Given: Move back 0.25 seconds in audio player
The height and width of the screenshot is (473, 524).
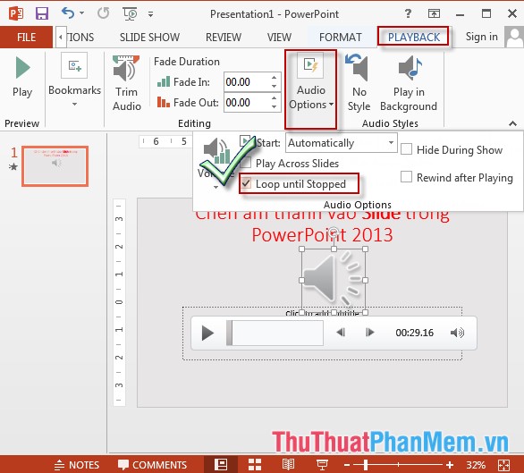Looking at the screenshot, I should pos(341,333).
